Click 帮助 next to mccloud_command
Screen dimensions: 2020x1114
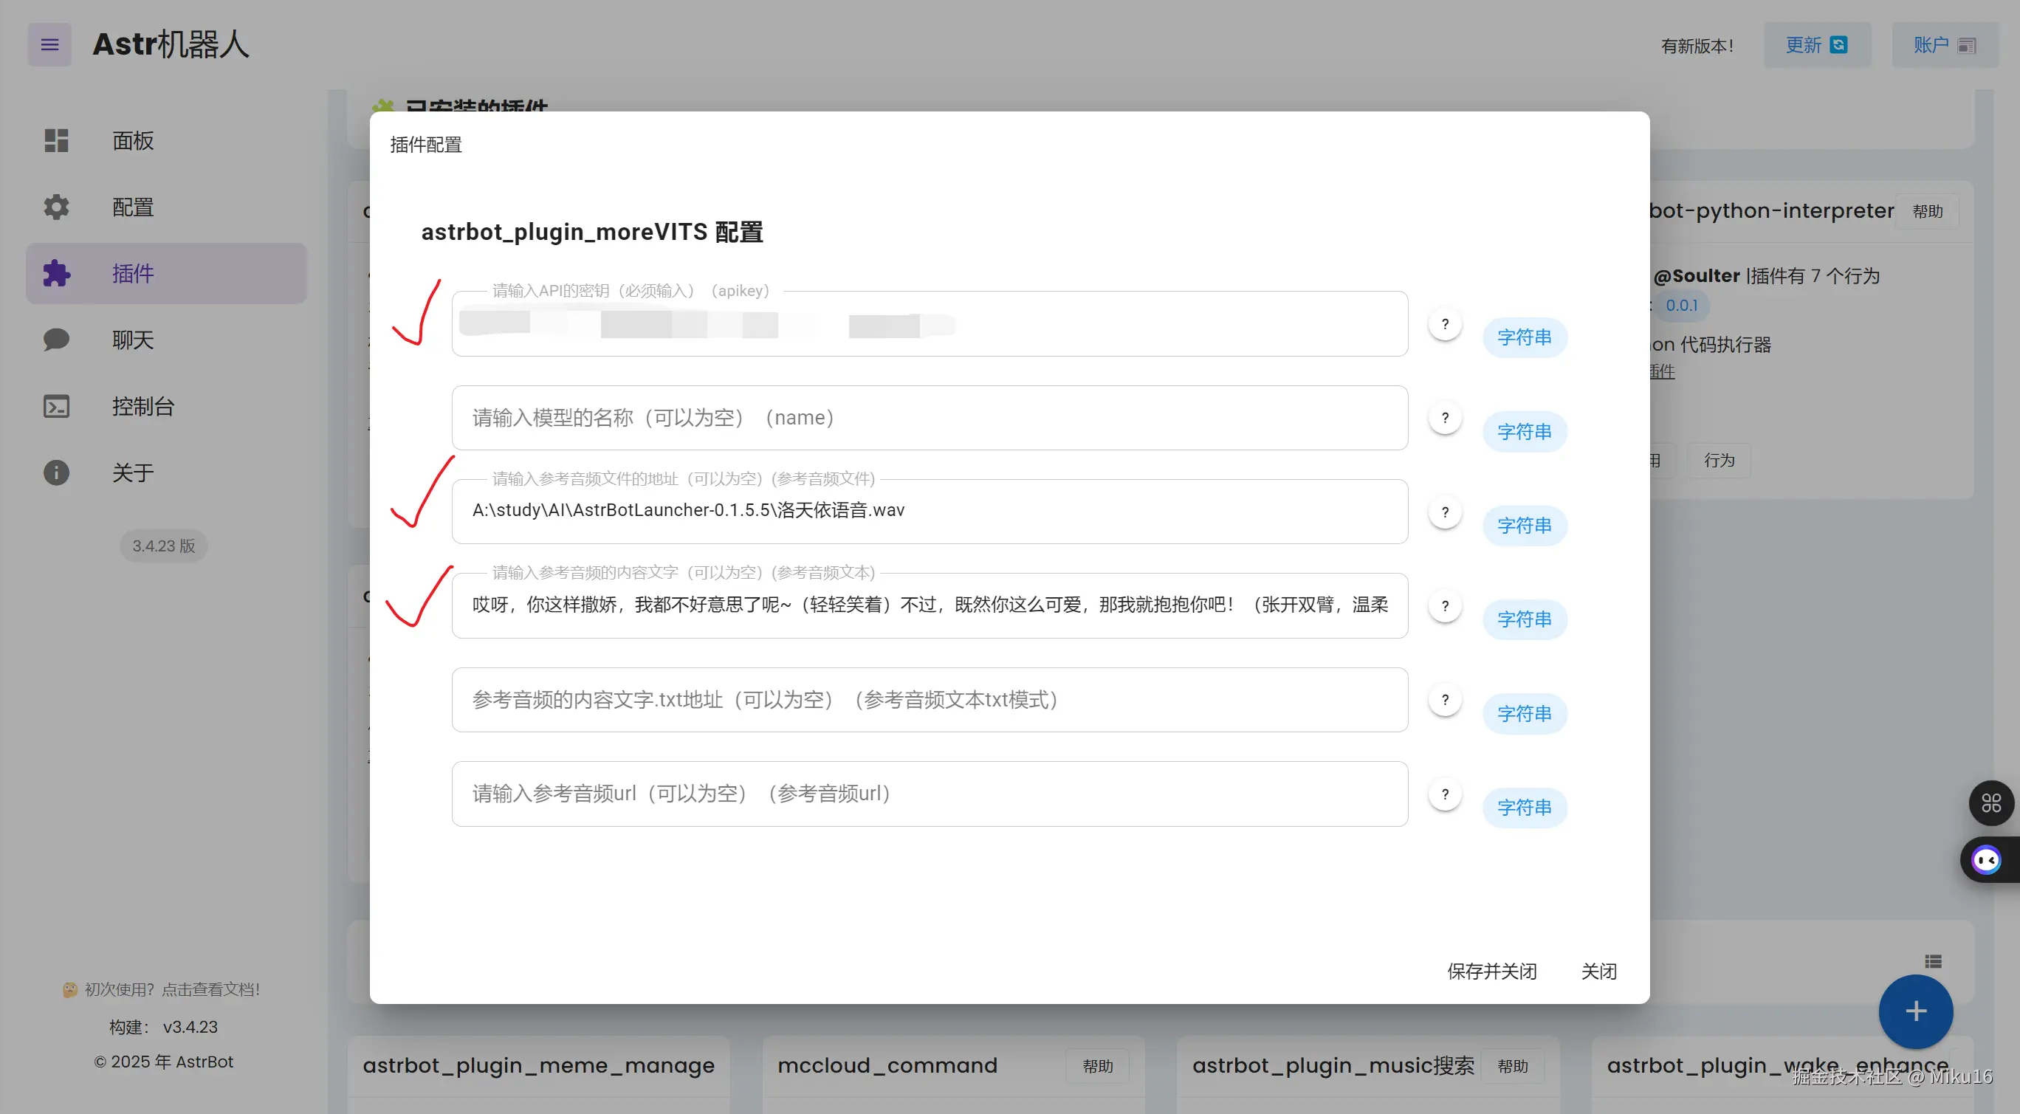pos(1097,1066)
